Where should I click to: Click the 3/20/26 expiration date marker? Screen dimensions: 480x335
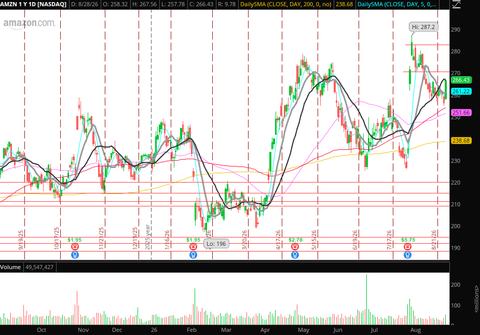(x=244, y=241)
